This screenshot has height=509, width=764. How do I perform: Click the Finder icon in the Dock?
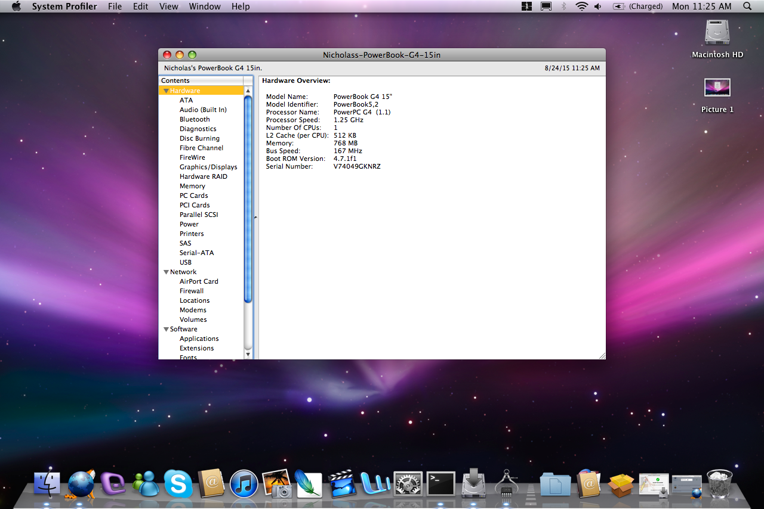tap(47, 484)
